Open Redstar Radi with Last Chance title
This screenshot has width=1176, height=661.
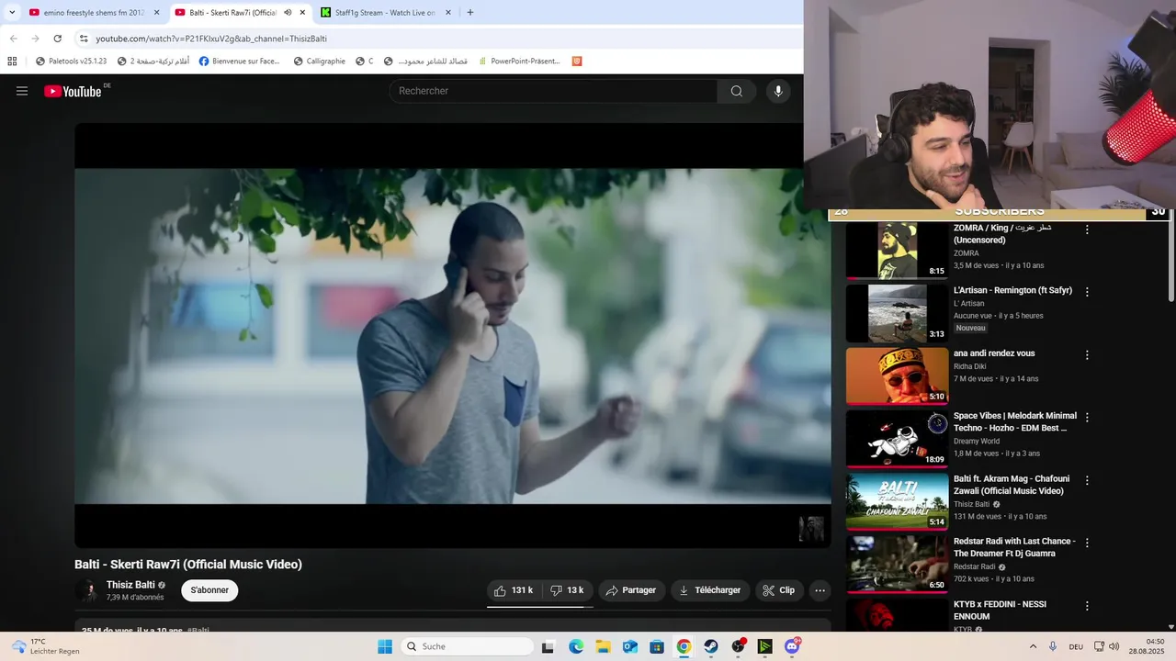1014,547
